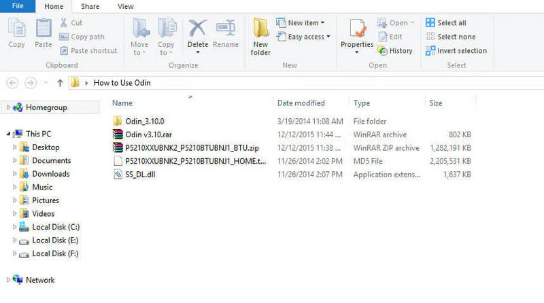Image resolution: width=544 pixels, height=303 pixels.
Task: Switch to the View ribbon tab
Action: pyautogui.click(x=125, y=6)
